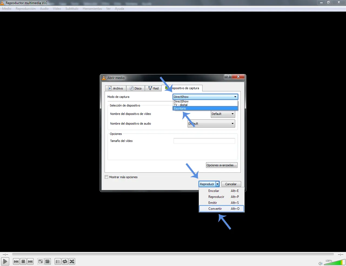Select Convertir from the dropdown menu

pyautogui.click(x=222, y=209)
